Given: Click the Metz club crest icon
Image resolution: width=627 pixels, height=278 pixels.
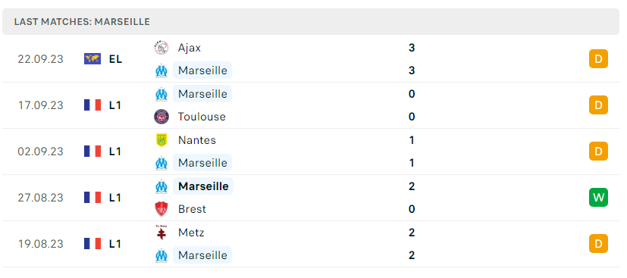Looking at the screenshot, I should tap(161, 233).
